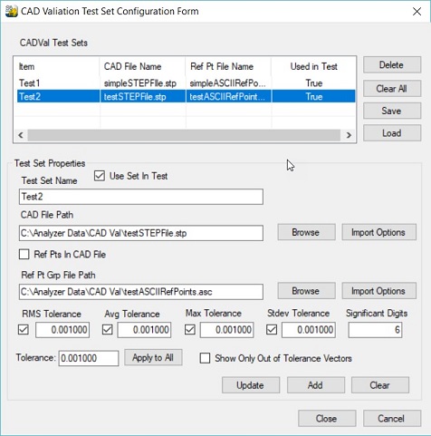Disable the Avg Tolerance checkbox
Viewport: 431px width, 436px height.
click(108, 329)
